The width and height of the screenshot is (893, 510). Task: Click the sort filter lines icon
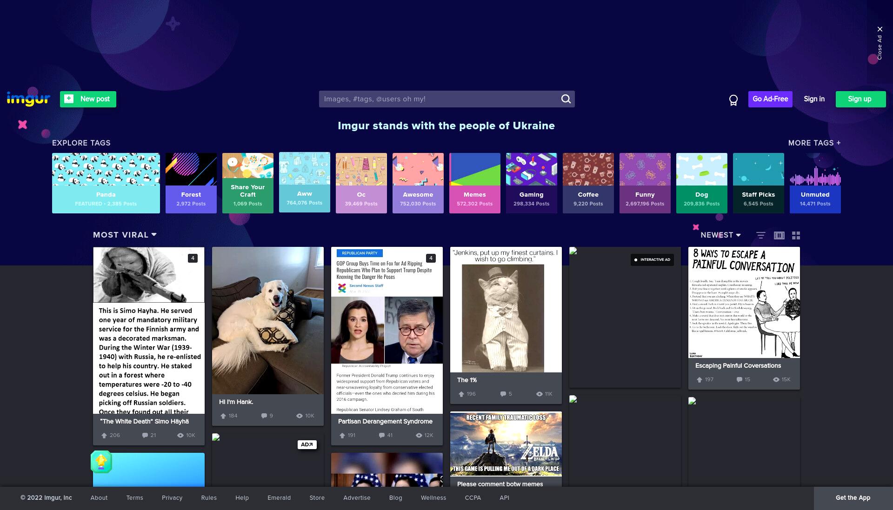point(760,235)
